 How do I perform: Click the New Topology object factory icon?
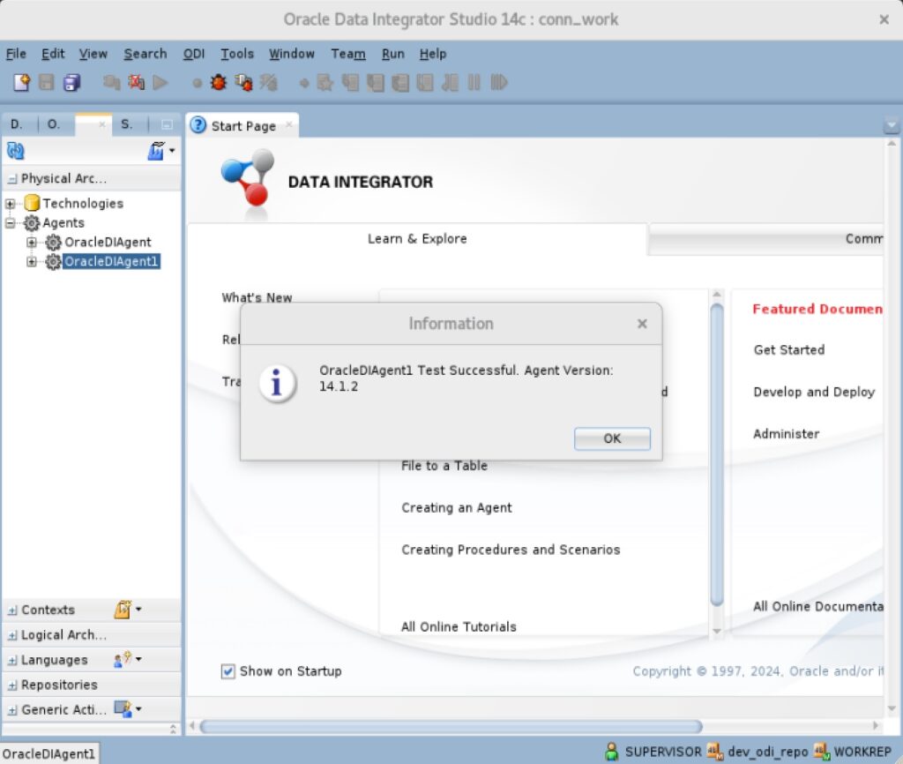[156, 151]
